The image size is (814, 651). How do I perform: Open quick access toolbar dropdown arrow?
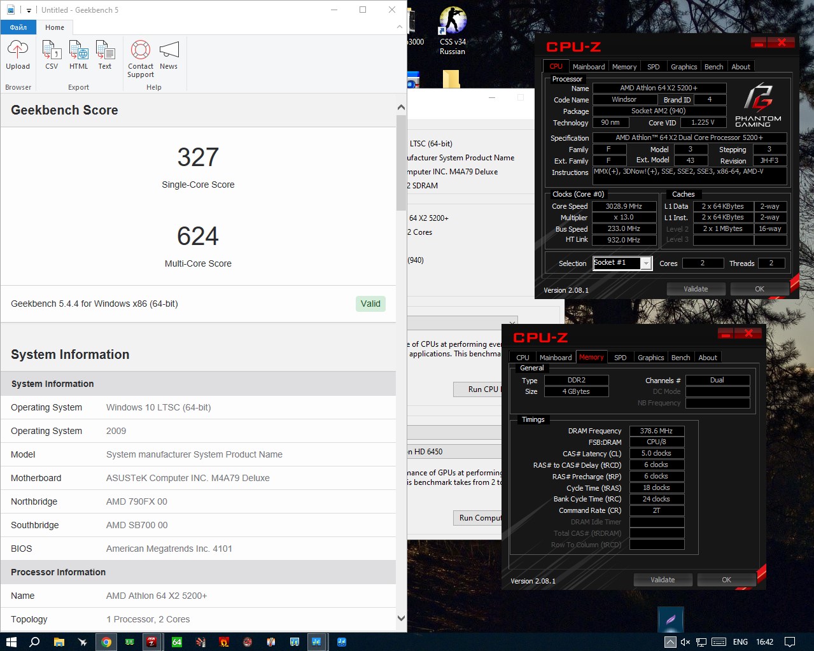(29, 10)
